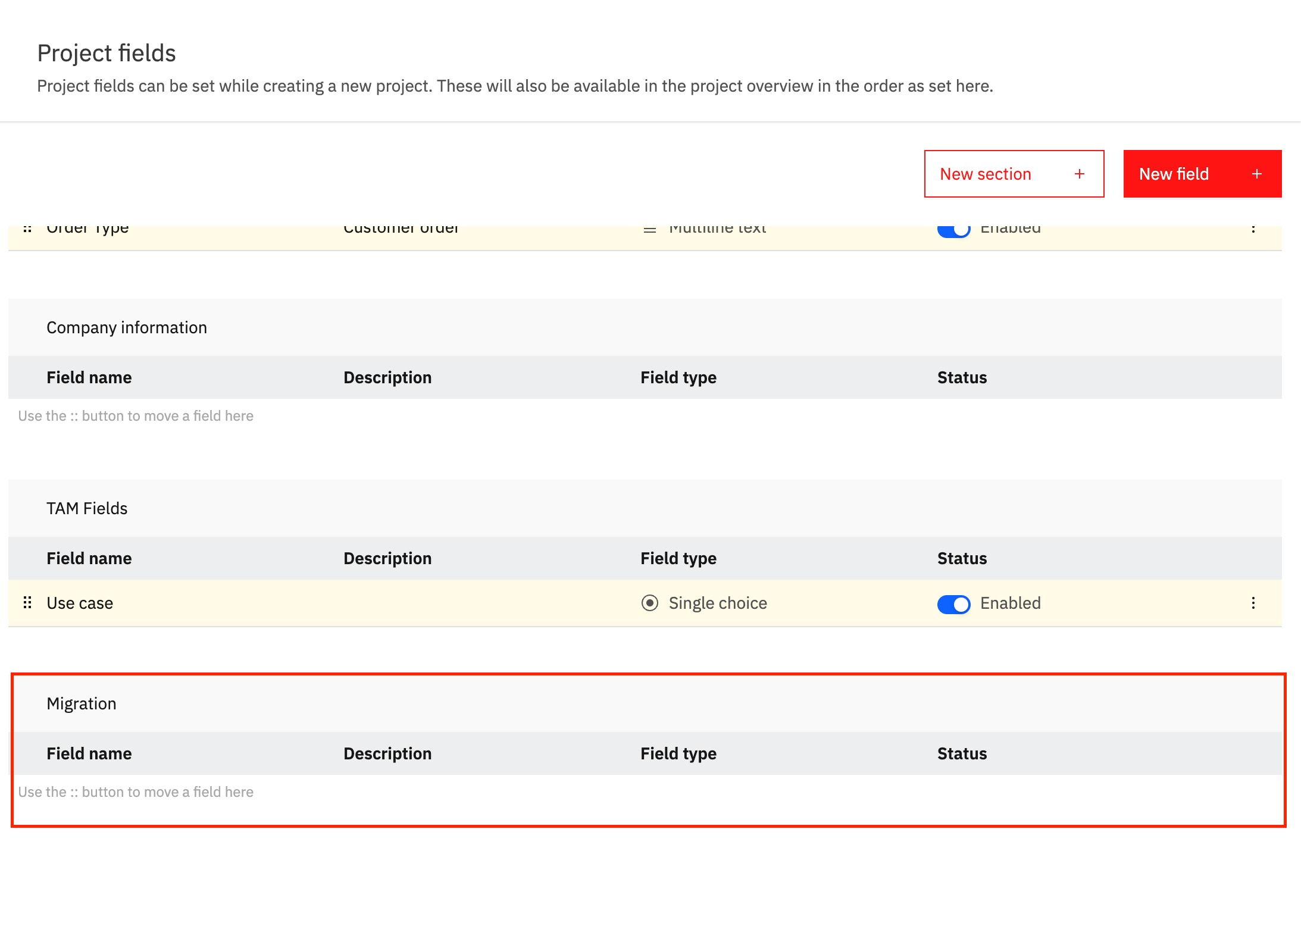Click plus icon in New field button
The width and height of the screenshot is (1301, 926).
point(1256,174)
